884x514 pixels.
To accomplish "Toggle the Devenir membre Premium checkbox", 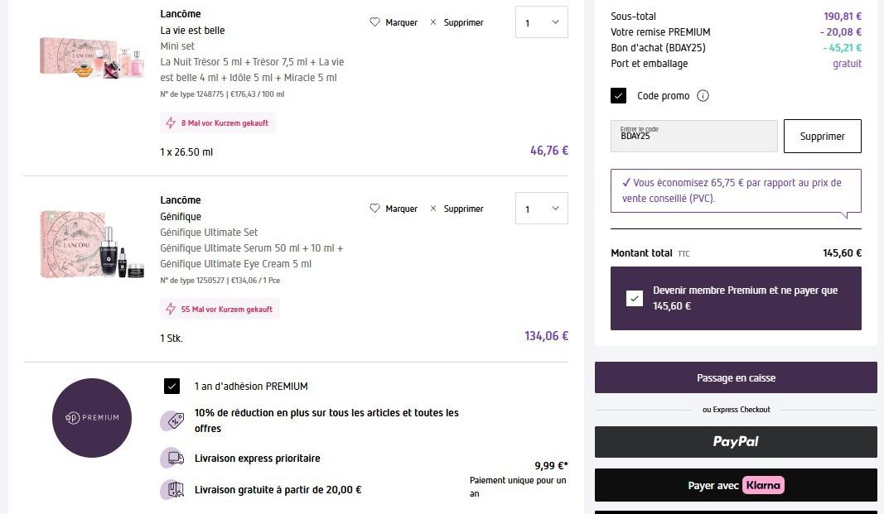I will click(635, 298).
